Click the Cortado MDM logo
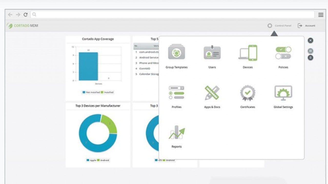This screenshot has width=328, height=184. click(23, 26)
